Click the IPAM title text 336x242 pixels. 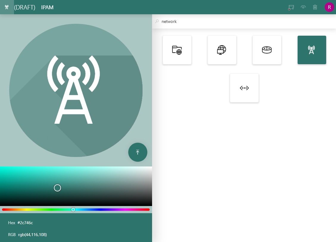point(47,7)
